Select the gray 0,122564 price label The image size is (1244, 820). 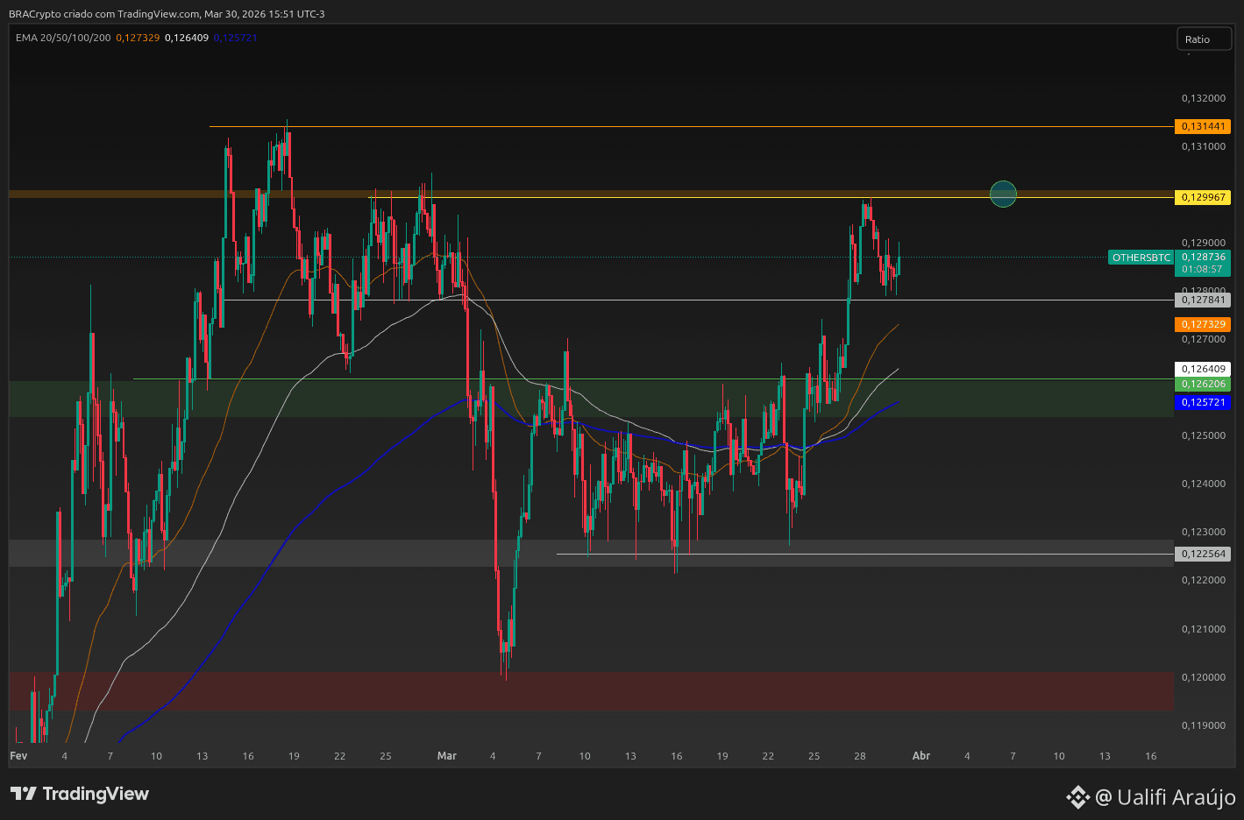(x=1203, y=554)
